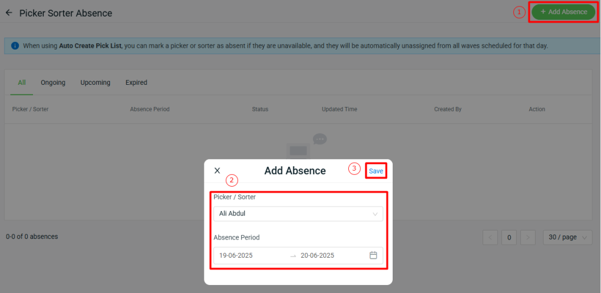Image resolution: width=601 pixels, height=293 pixels.
Task: Click the chevron in Picker / Sorter dropdown
Action: click(x=375, y=214)
